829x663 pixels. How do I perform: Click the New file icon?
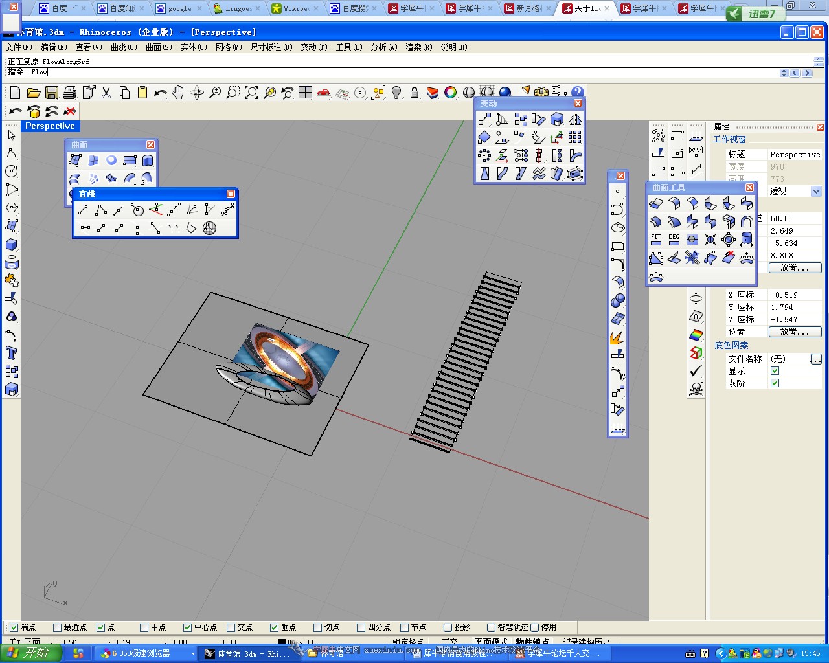click(16, 93)
